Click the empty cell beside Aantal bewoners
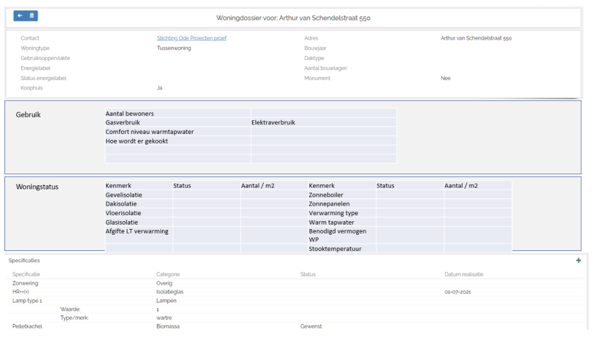 [x=324, y=113]
